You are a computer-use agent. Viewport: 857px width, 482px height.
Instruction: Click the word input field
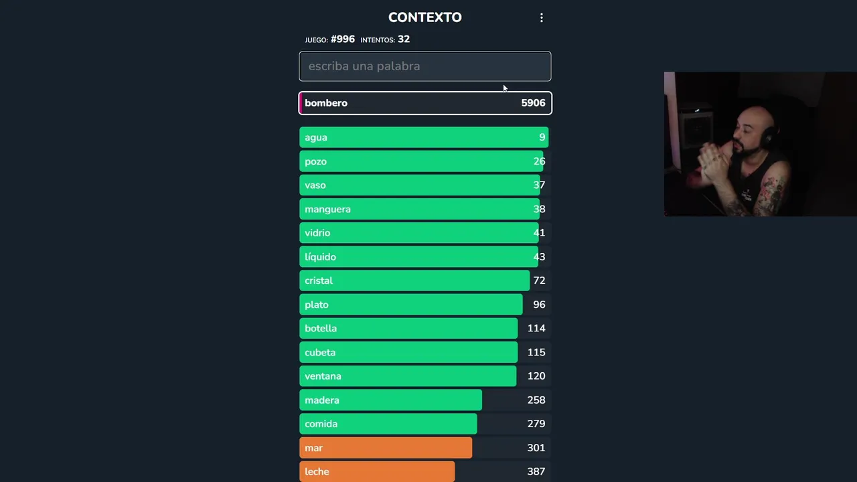coord(424,66)
